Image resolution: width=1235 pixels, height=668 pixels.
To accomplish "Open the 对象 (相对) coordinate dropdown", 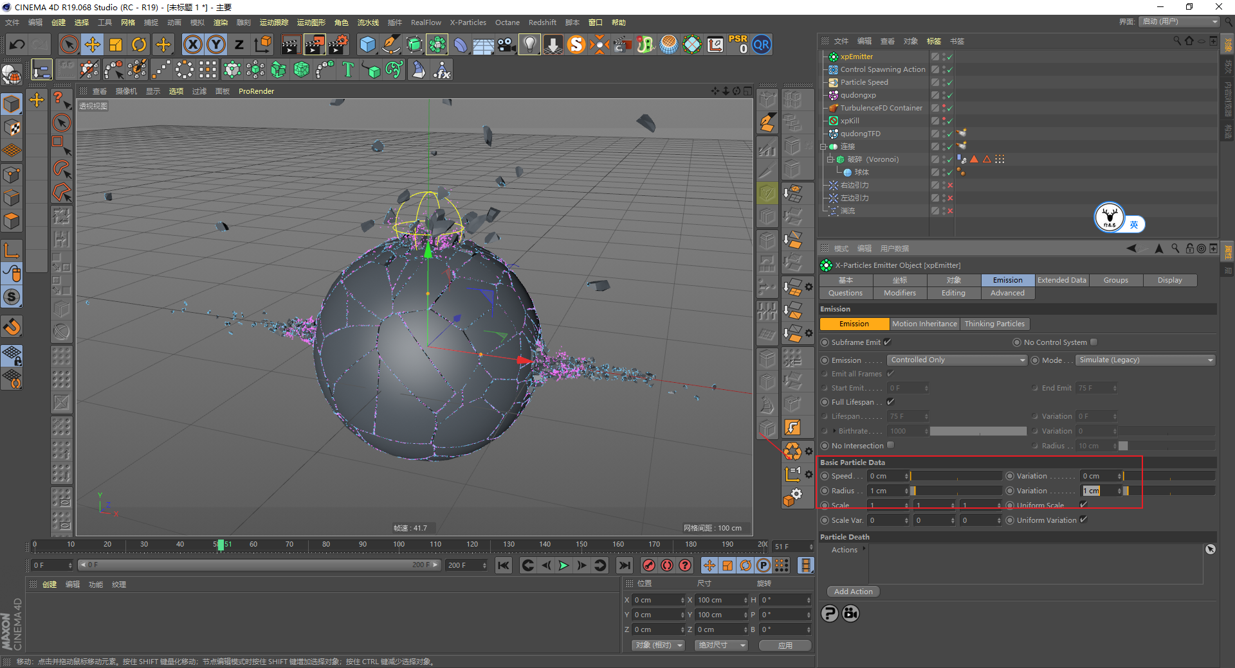I will (x=657, y=645).
